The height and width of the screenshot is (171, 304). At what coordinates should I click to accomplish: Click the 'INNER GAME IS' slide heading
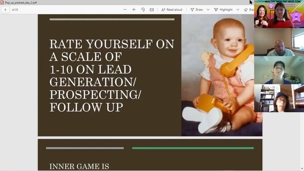click(79, 167)
